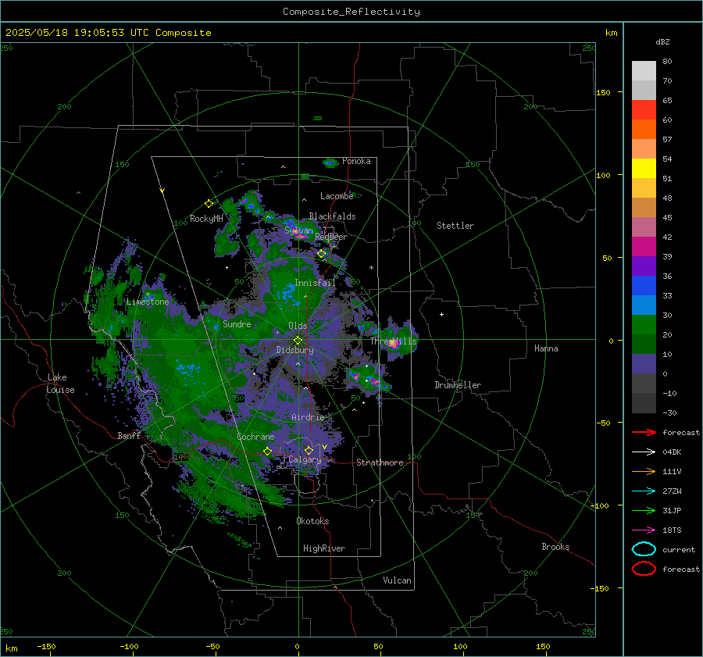Image resolution: width=703 pixels, height=657 pixels.
Task: Click the storm cell near Sylvan
Action: click(x=299, y=230)
